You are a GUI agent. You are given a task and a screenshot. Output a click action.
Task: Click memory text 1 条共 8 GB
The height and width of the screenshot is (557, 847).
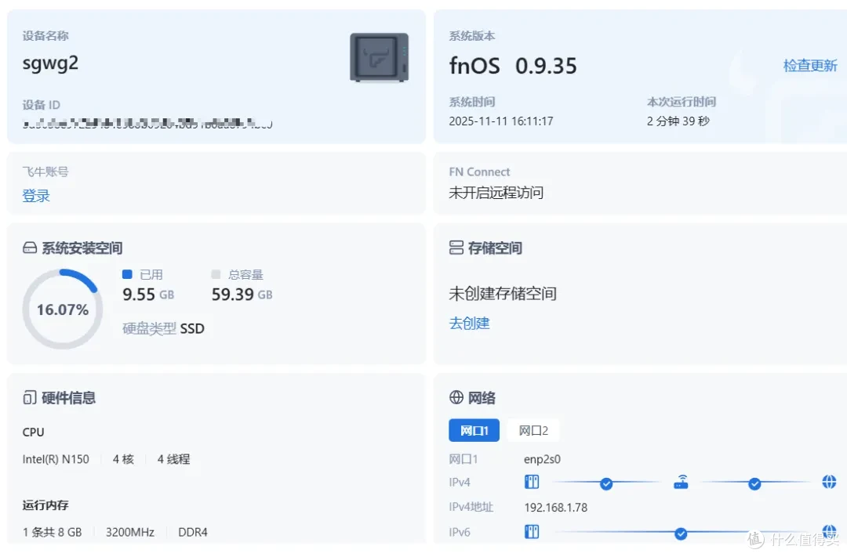52,532
